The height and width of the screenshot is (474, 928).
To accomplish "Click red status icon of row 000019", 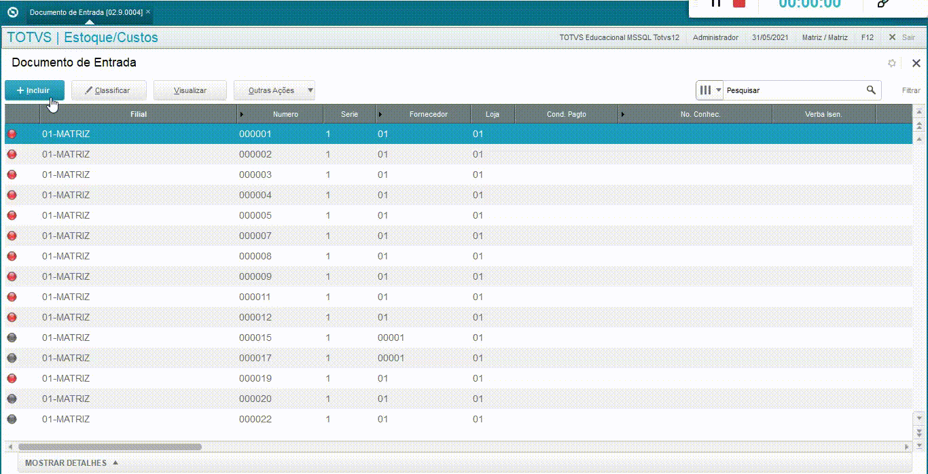I will coord(12,378).
